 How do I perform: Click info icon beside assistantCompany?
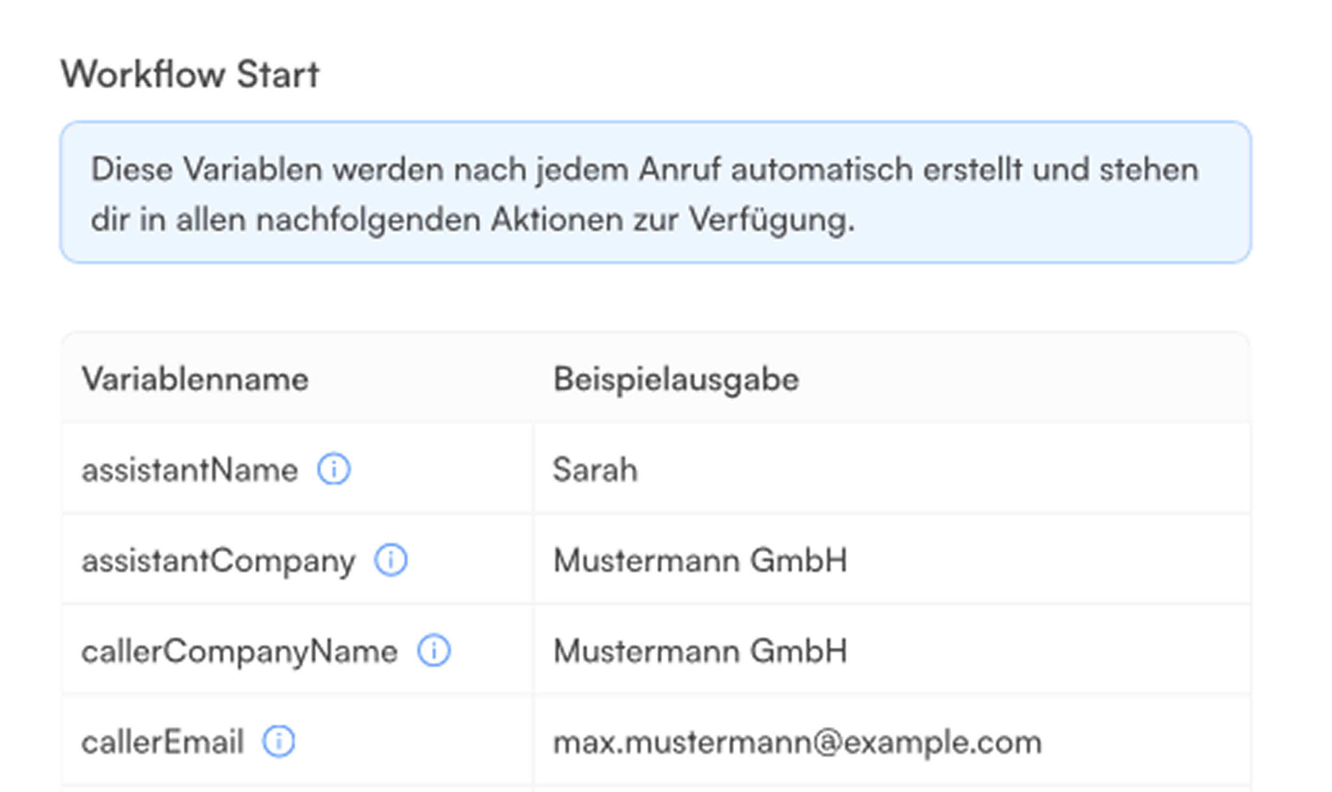[391, 560]
